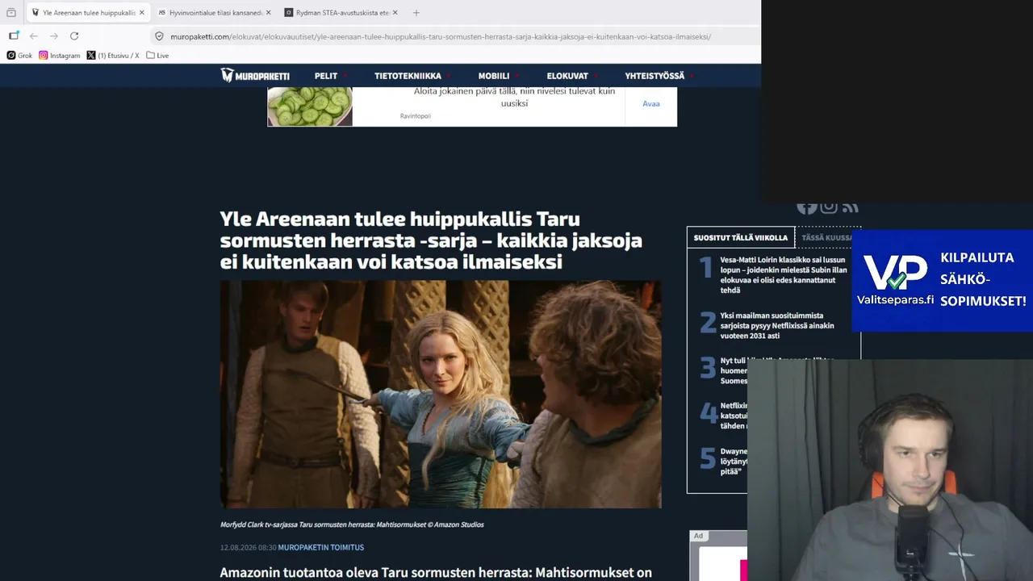Open the article main image of Morfydd Clark
The image size is (1033, 581).
pyautogui.click(x=441, y=395)
